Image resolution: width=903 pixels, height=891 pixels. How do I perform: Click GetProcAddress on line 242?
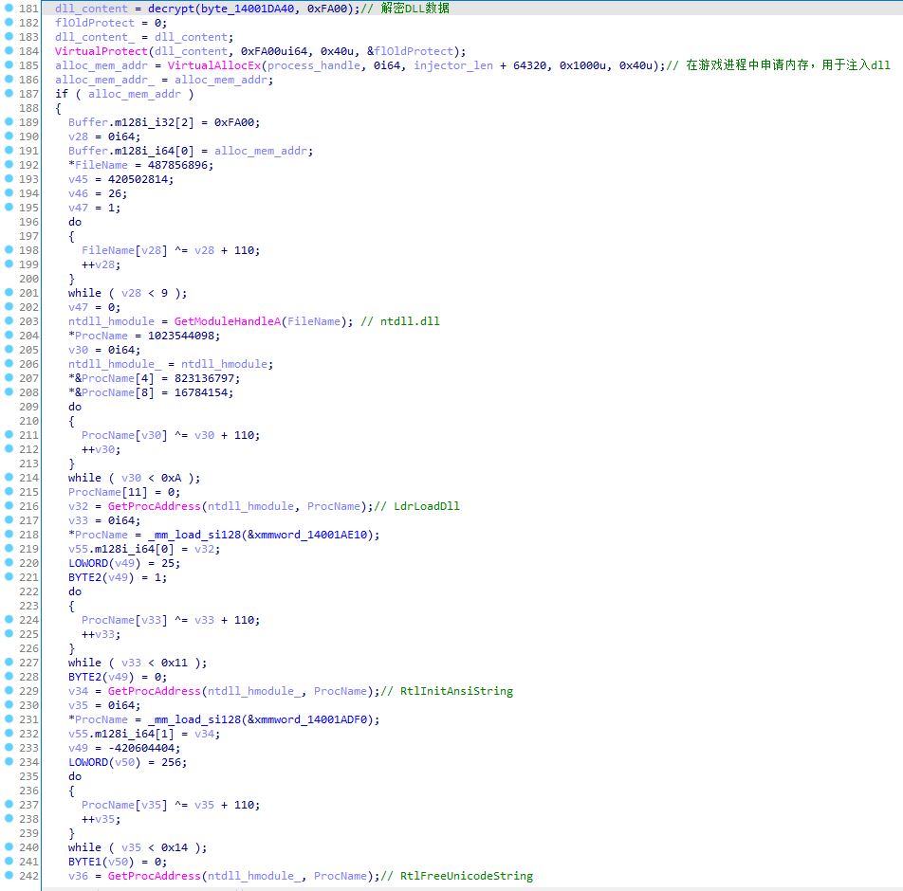[x=155, y=876]
